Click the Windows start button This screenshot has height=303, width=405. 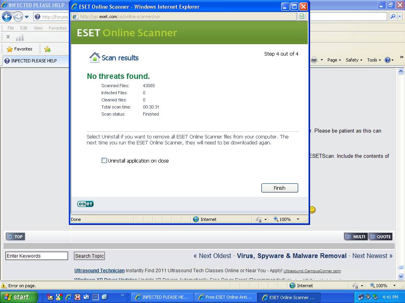[19, 297]
